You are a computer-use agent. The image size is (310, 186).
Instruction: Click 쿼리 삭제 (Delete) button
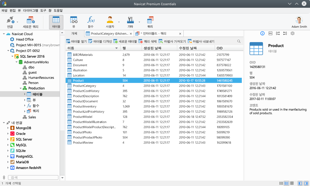click(x=148, y=41)
